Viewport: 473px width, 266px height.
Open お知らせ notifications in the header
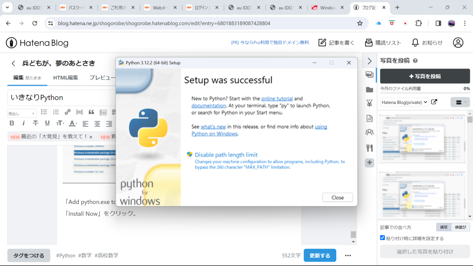[427, 43]
